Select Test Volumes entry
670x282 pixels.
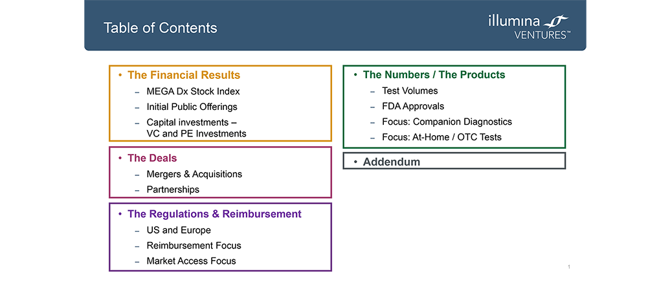click(x=410, y=91)
